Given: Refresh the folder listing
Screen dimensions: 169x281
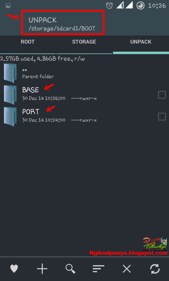Looking at the screenshot, I should coord(155,269).
